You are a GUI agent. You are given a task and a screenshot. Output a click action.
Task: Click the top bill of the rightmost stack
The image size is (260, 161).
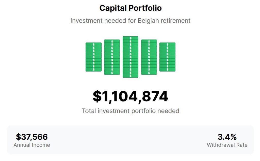(167, 44)
